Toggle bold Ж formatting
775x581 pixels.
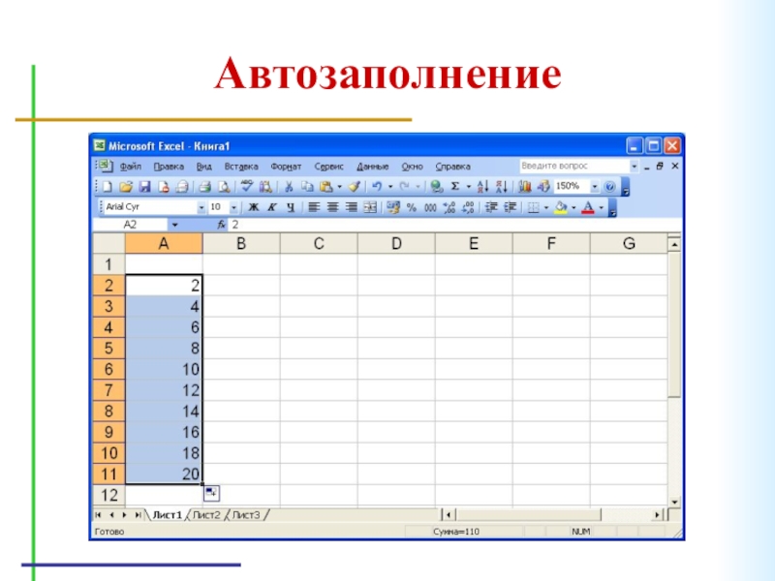tap(253, 207)
